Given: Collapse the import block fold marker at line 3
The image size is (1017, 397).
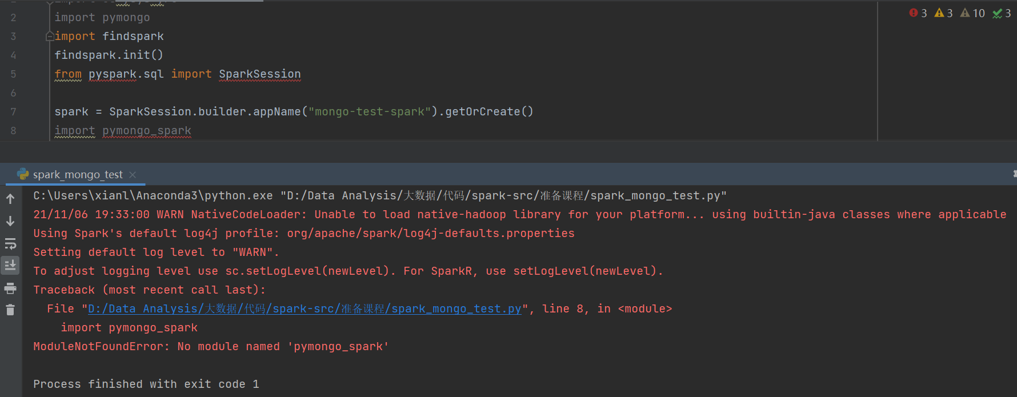Looking at the screenshot, I should (50, 37).
